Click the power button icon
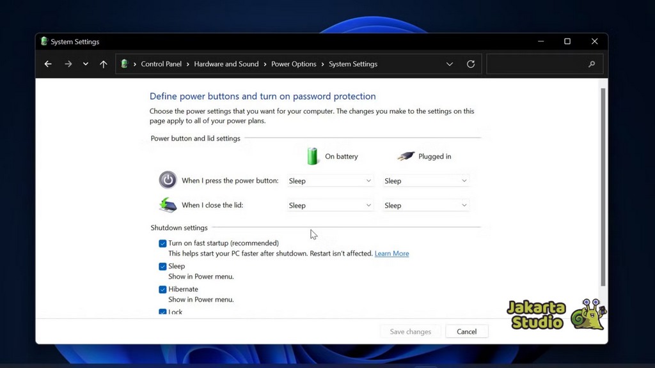 [x=168, y=180]
